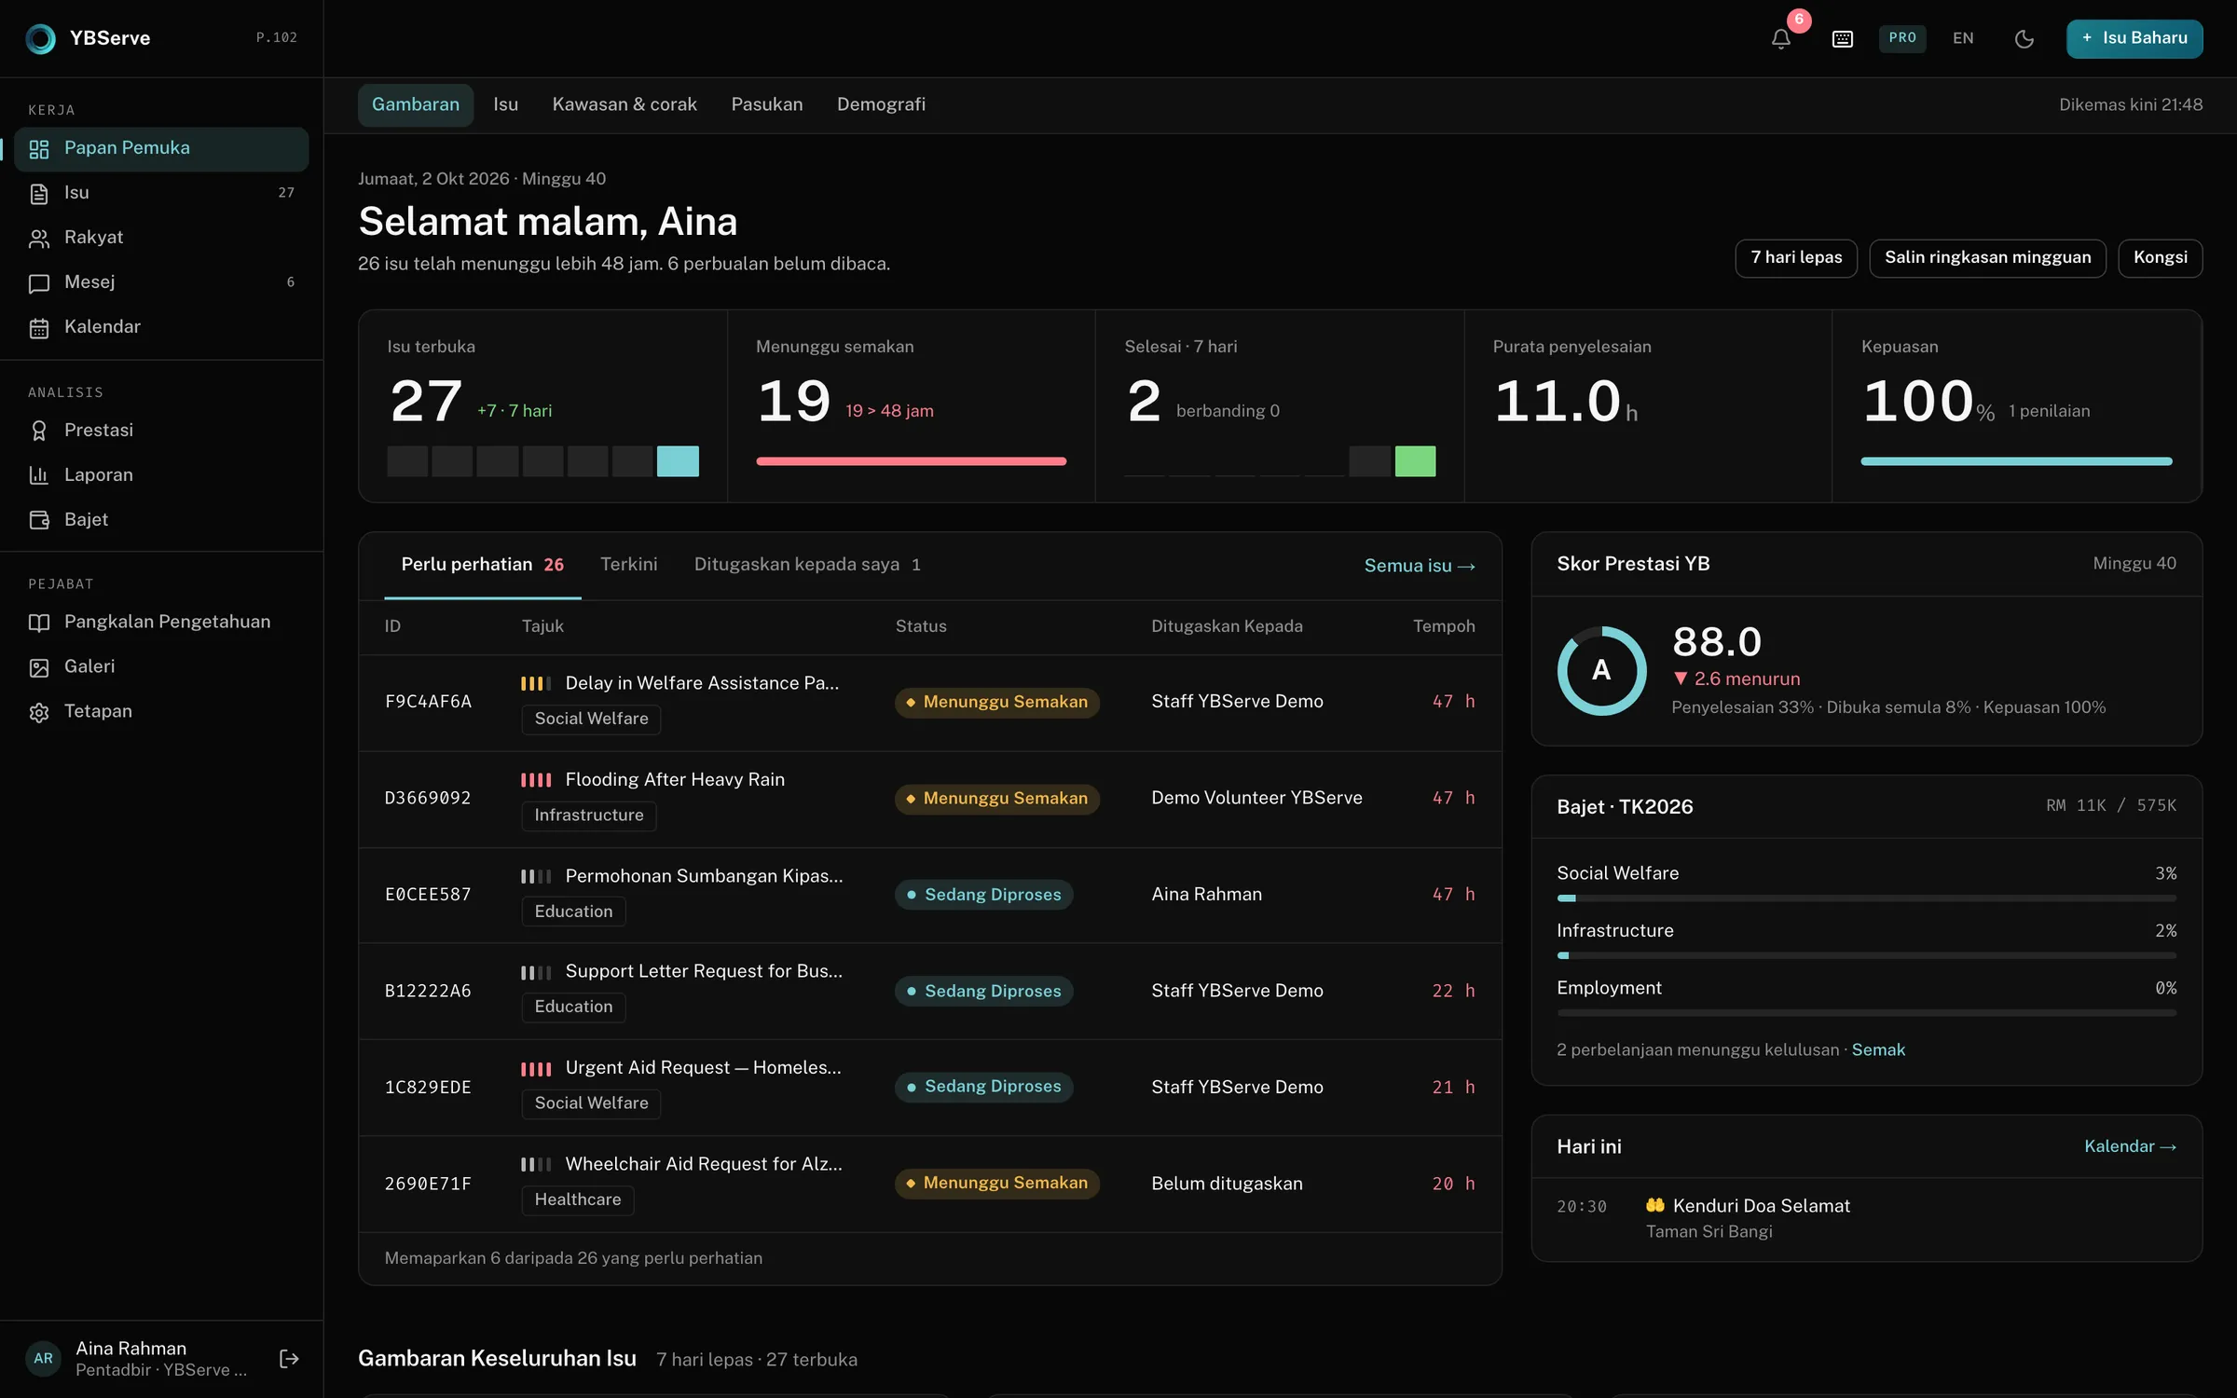Open Pangkalan Pengetahuan book icon
This screenshot has height=1398, width=2237.
(x=38, y=623)
